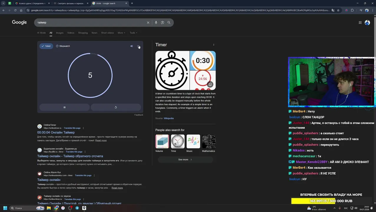
Task: Click into the Google search field
Action: click(91, 22)
